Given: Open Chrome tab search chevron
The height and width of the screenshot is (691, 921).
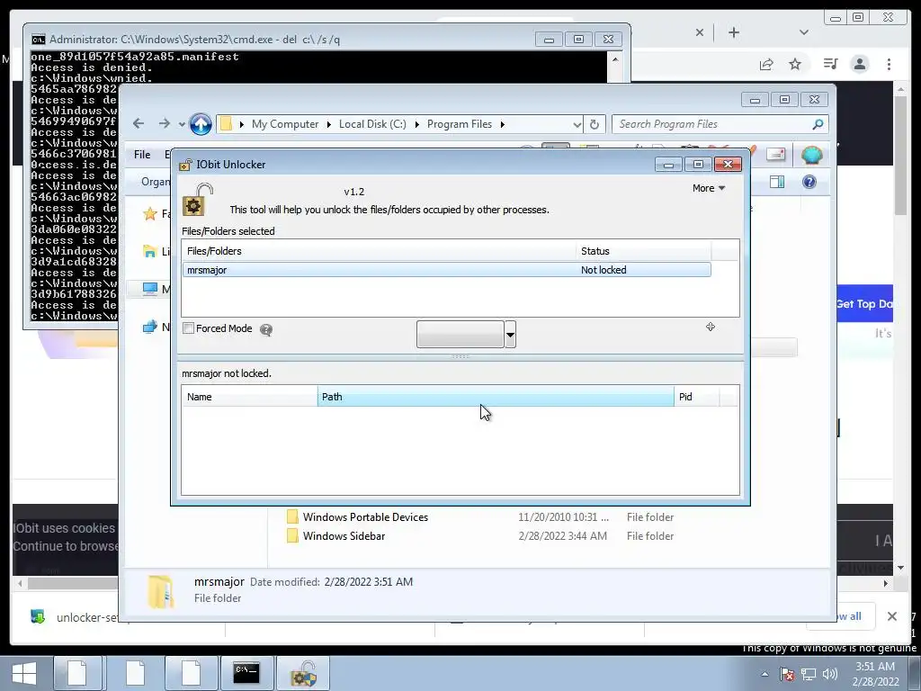Looking at the screenshot, I should click(804, 32).
